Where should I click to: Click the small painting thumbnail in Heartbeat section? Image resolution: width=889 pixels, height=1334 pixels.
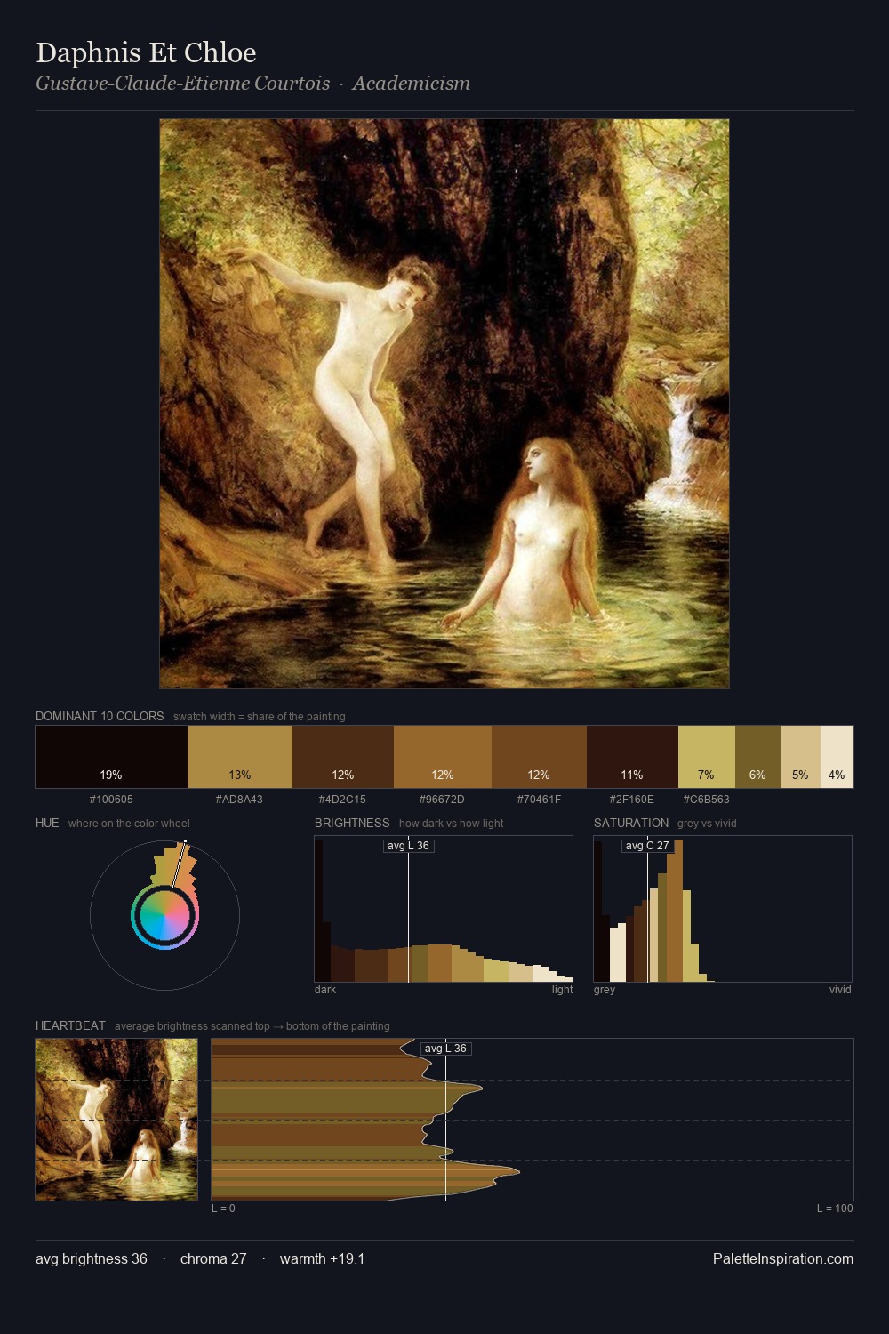point(116,1120)
